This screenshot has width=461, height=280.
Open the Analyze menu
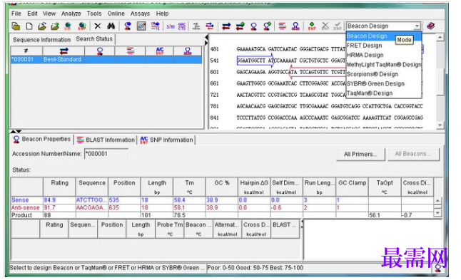pyautogui.click(x=71, y=14)
